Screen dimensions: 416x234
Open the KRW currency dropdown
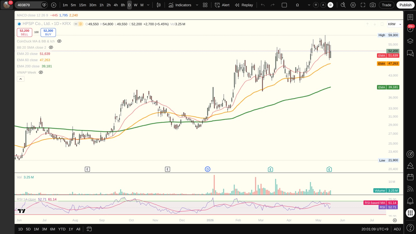pyautogui.click(x=394, y=24)
